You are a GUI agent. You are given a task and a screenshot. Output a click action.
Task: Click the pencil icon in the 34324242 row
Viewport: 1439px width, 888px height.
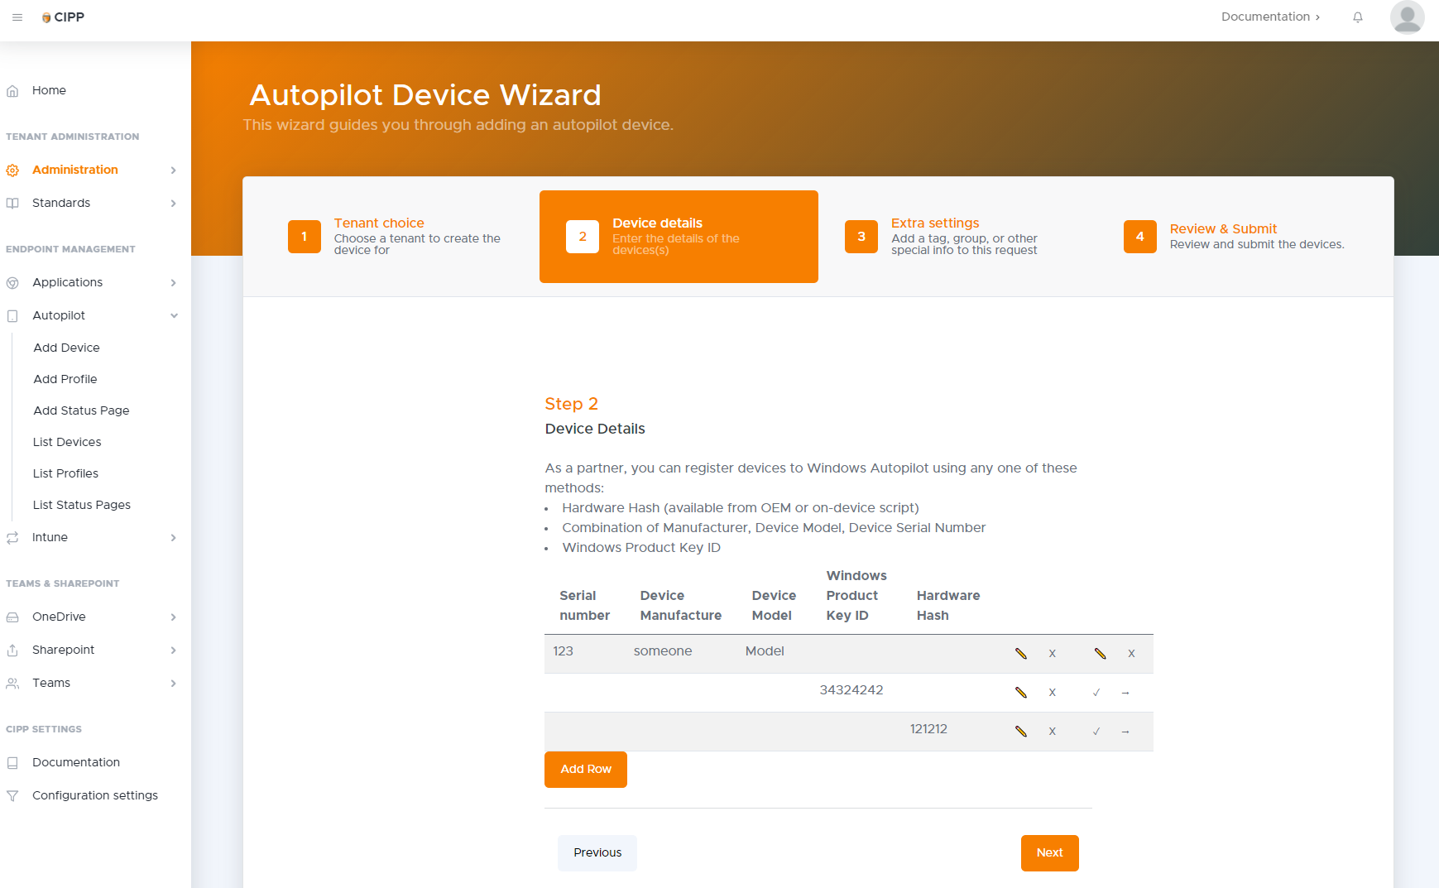(x=1021, y=693)
